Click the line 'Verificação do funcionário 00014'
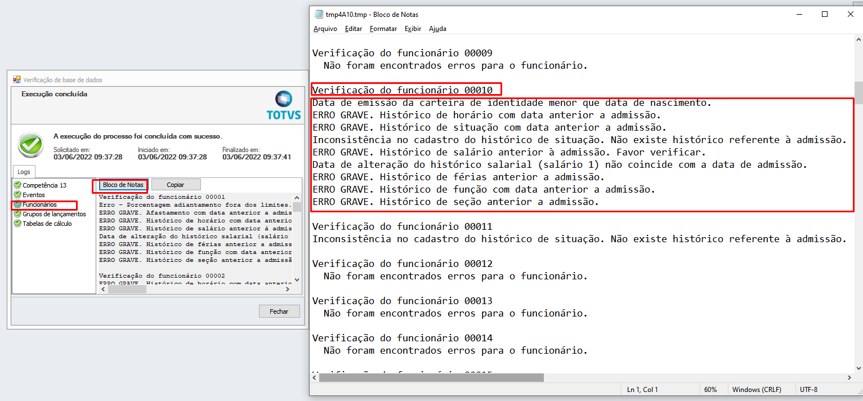863x401 pixels. tap(403, 338)
